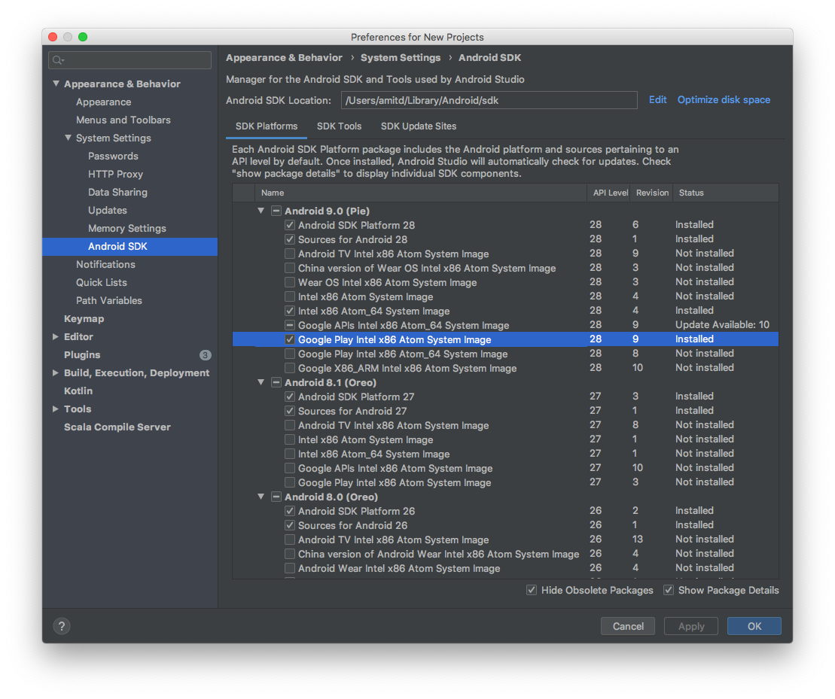Open Appearance settings page

(x=103, y=102)
